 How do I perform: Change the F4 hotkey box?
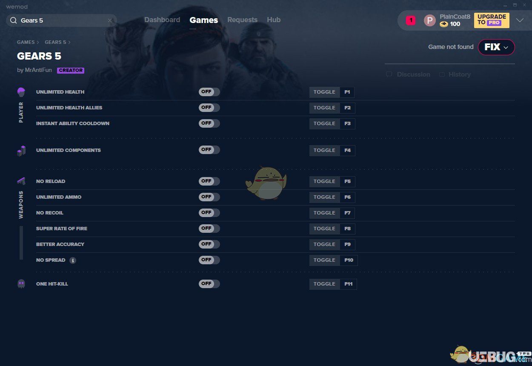347,150
